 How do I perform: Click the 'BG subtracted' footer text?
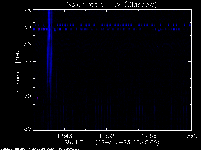click(x=69, y=149)
